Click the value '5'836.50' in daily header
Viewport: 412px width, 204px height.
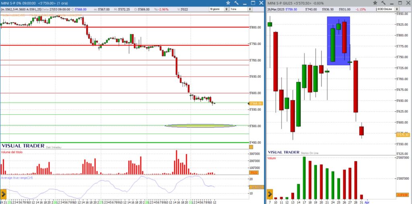click(328, 9)
